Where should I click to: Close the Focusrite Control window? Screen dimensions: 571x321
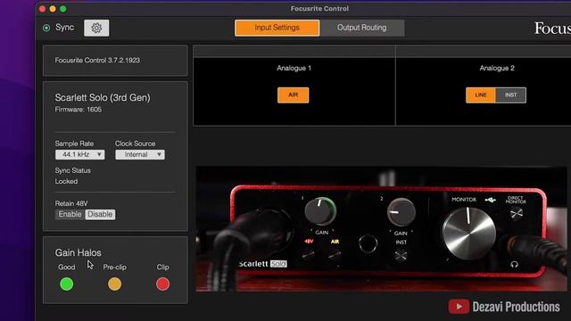click(42, 9)
